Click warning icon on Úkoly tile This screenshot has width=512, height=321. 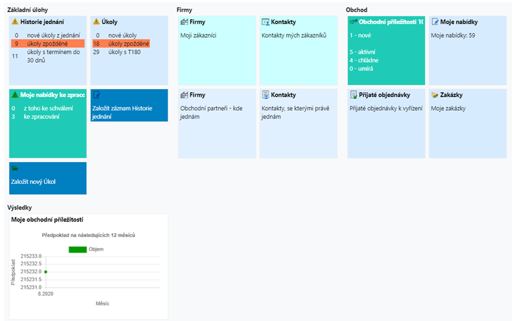[x=97, y=22]
